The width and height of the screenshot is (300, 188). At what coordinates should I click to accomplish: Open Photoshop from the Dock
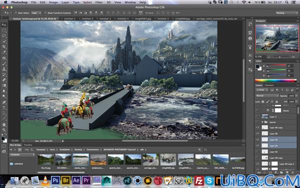pos(55,180)
